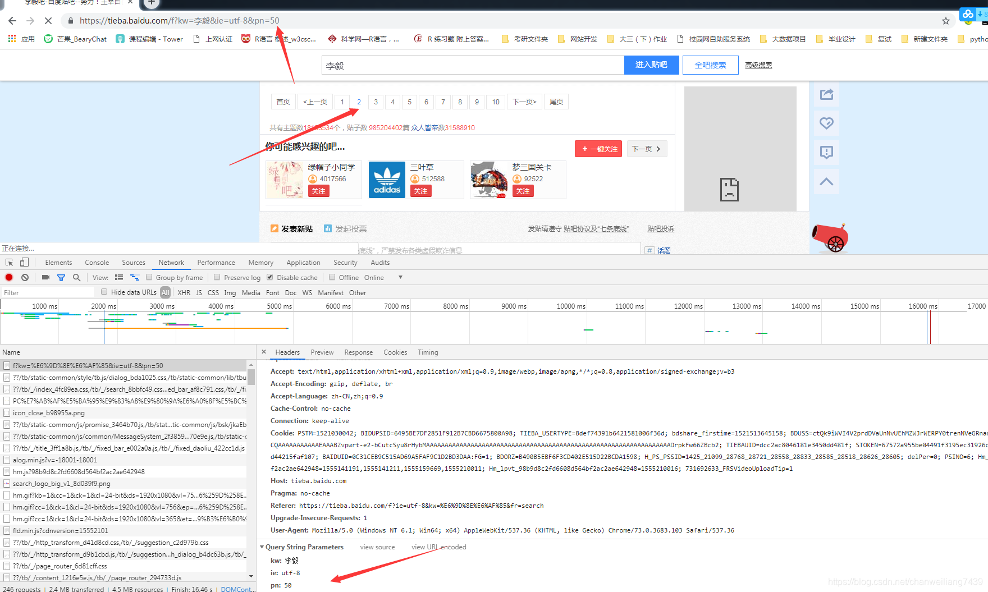Enable Preserve log checkbox

[217, 277]
